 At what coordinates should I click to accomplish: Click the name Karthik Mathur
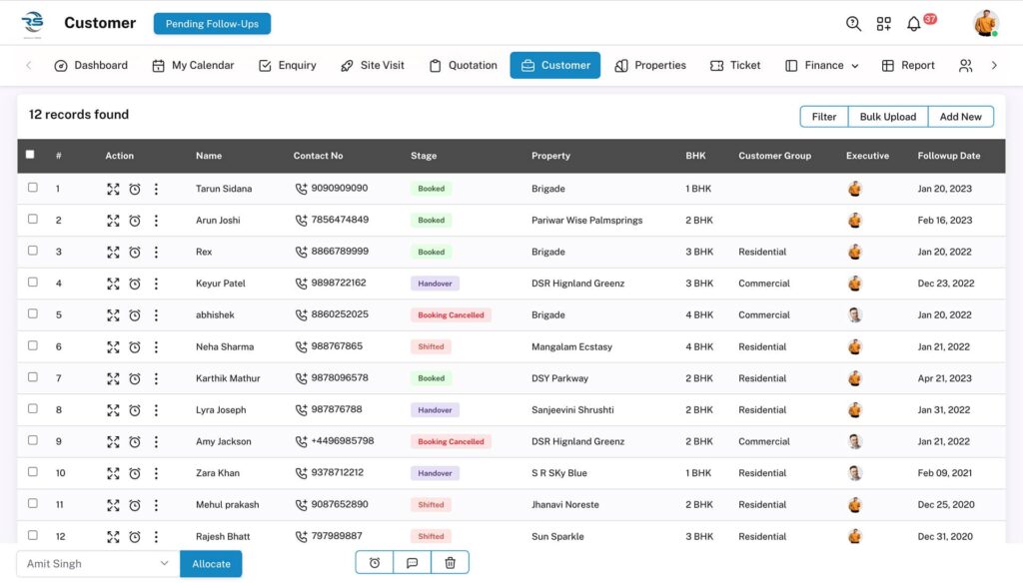click(228, 378)
